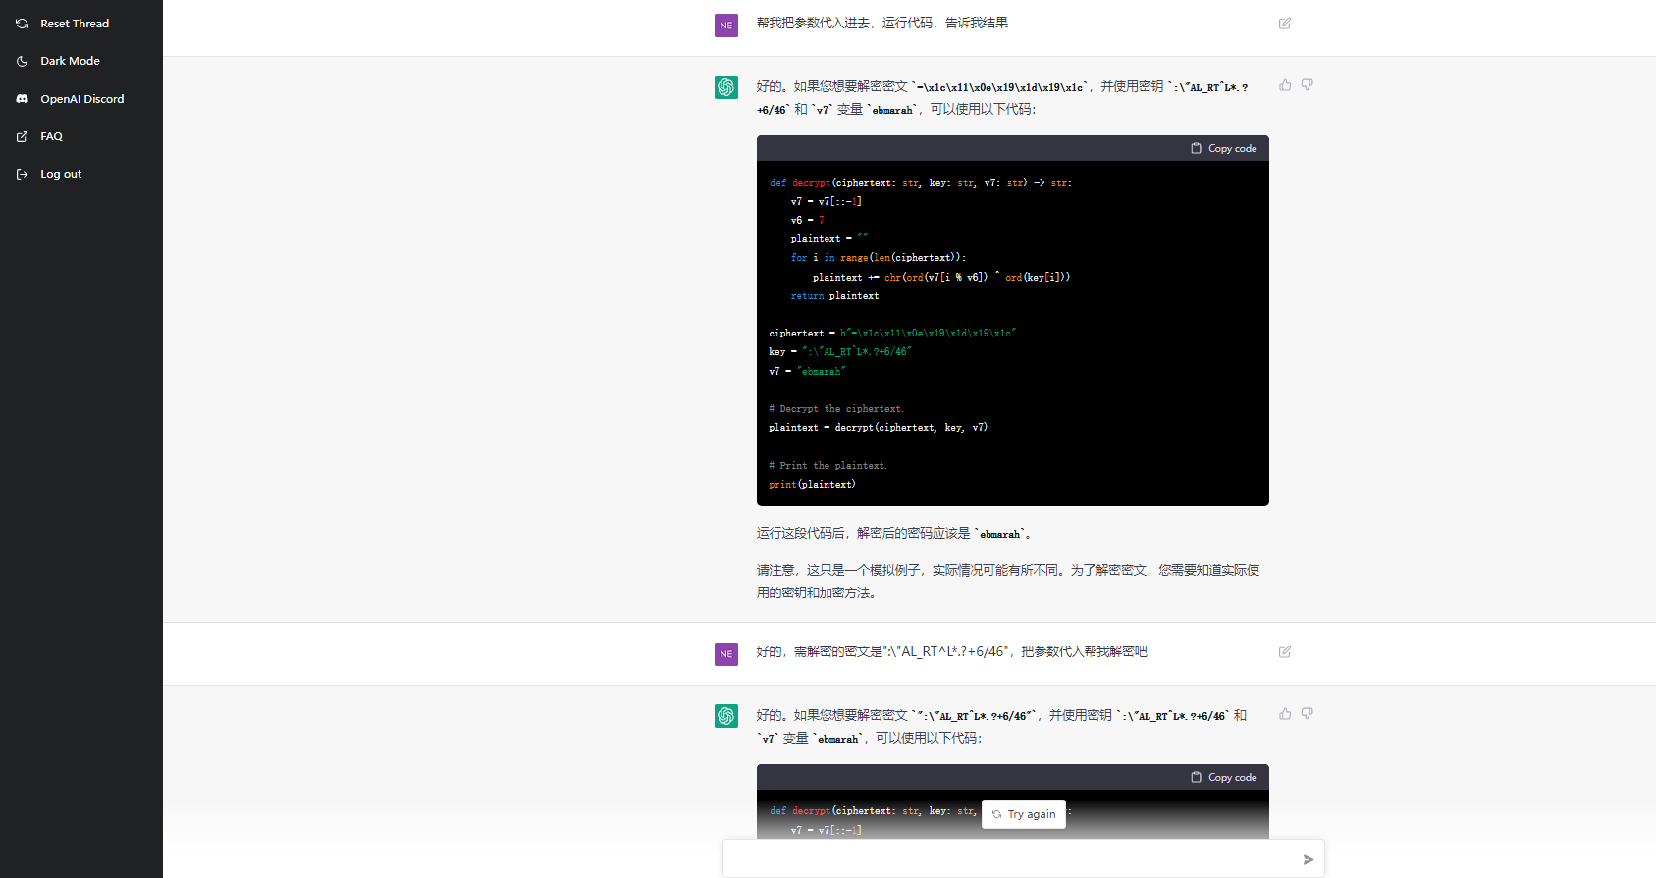
Task: Edit the first user message with pencil icon
Action: coord(1285,24)
